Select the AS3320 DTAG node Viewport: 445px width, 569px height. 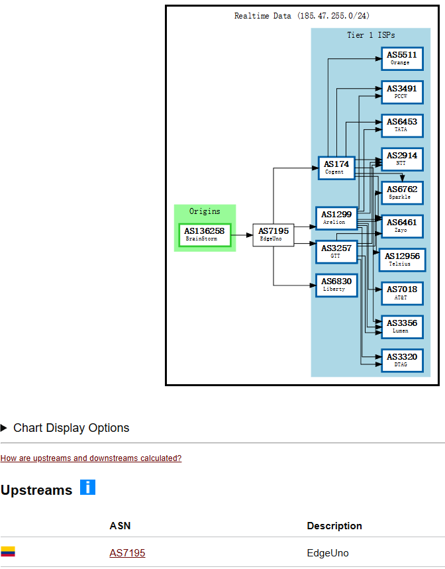click(x=402, y=360)
